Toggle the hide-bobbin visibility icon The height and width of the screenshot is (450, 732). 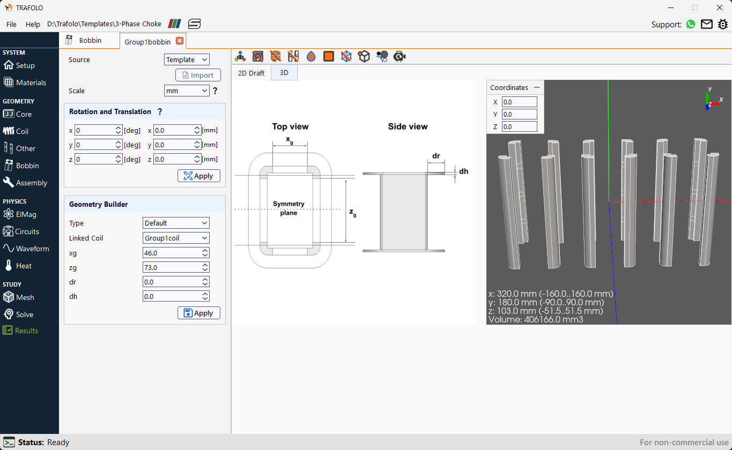293,56
